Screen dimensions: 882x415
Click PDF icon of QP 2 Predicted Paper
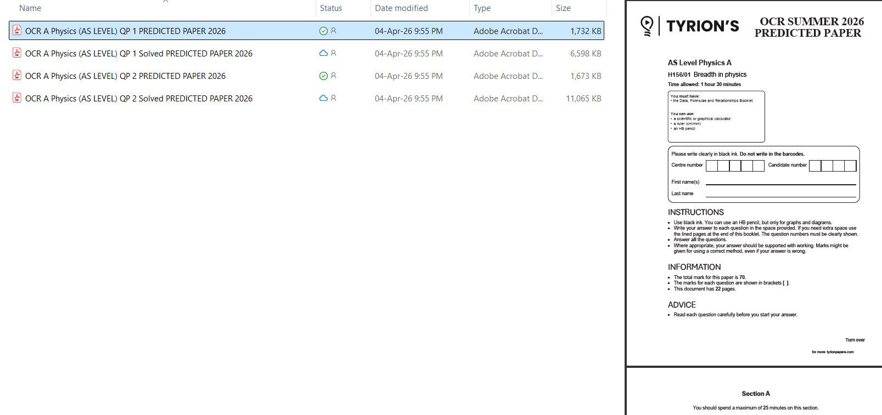click(17, 76)
